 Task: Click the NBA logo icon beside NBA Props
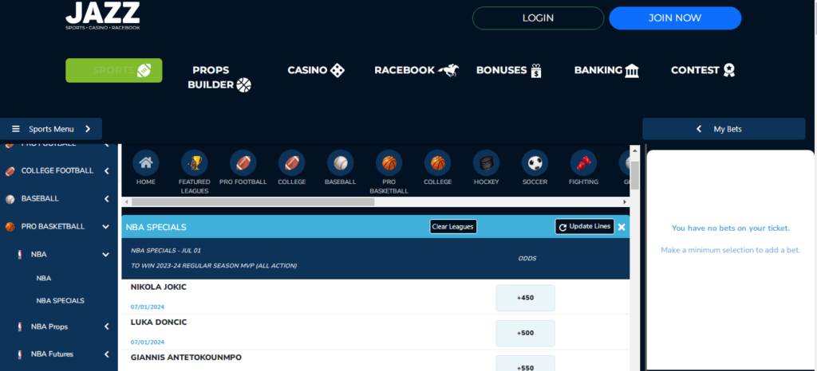click(20, 327)
